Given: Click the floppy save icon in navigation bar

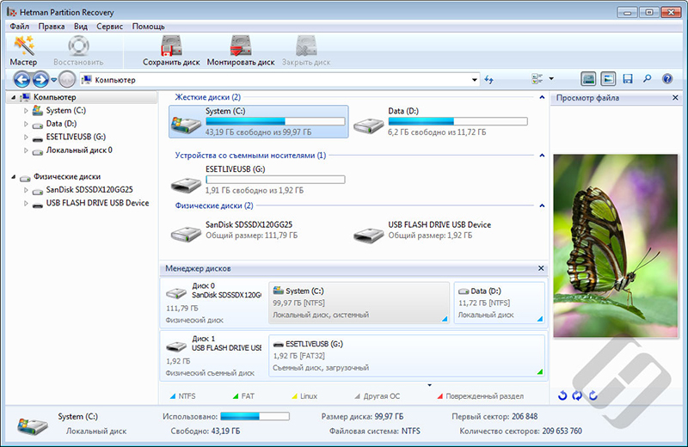Looking at the screenshot, I should pyautogui.click(x=628, y=79).
